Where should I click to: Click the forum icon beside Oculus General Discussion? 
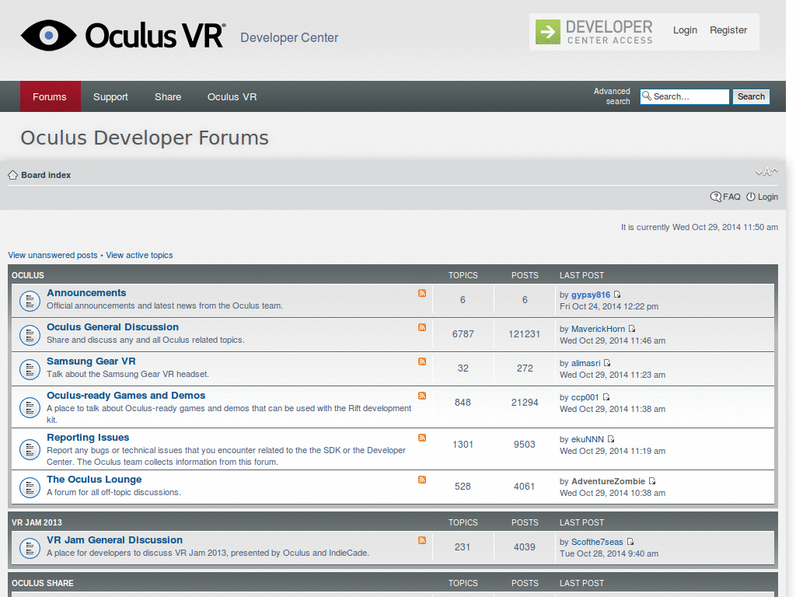tap(30, 335)
